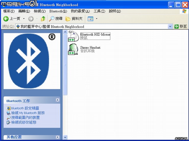Select the Stereo Headset device icon
189x141 pixels.
click(73, 49)
